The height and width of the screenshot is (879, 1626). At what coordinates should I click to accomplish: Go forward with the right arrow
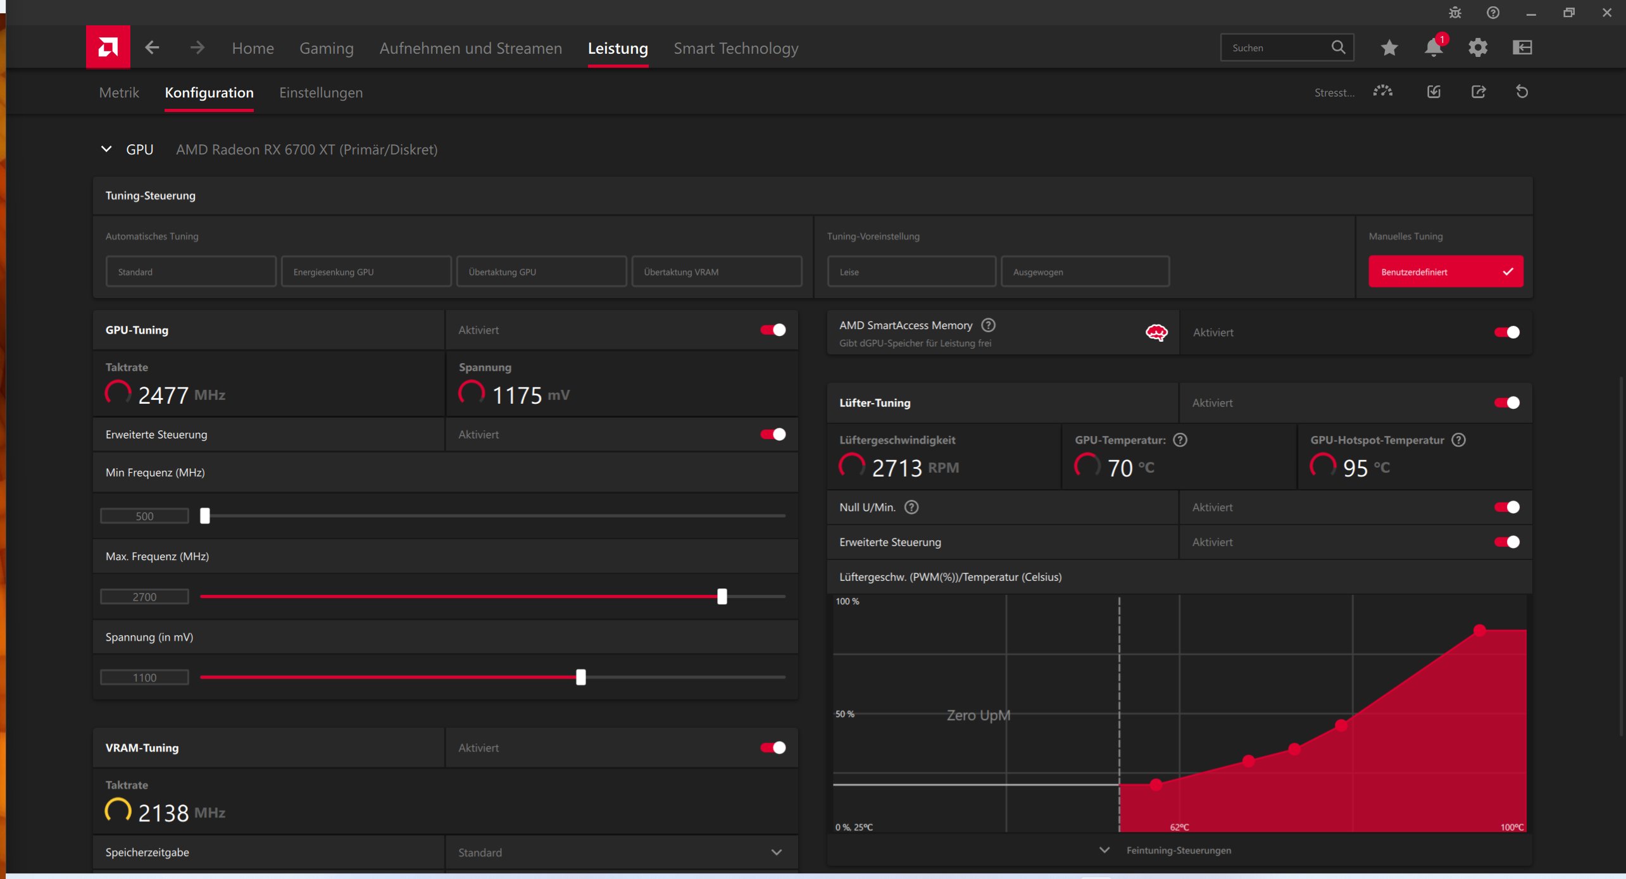(197, 47)
